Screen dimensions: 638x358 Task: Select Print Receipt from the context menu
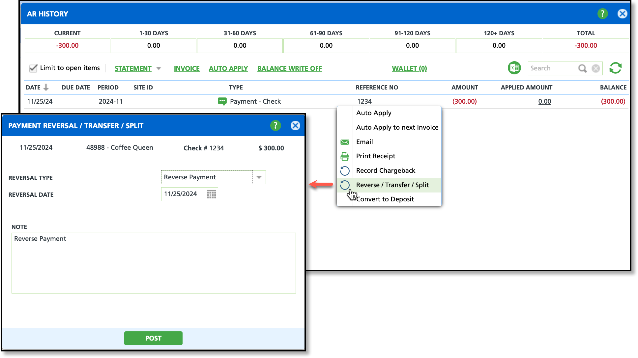point(375,156)
